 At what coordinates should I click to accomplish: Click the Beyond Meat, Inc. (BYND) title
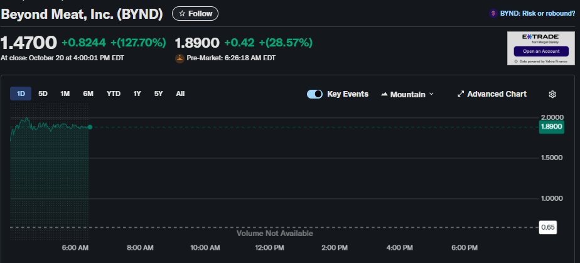[82, 14]
